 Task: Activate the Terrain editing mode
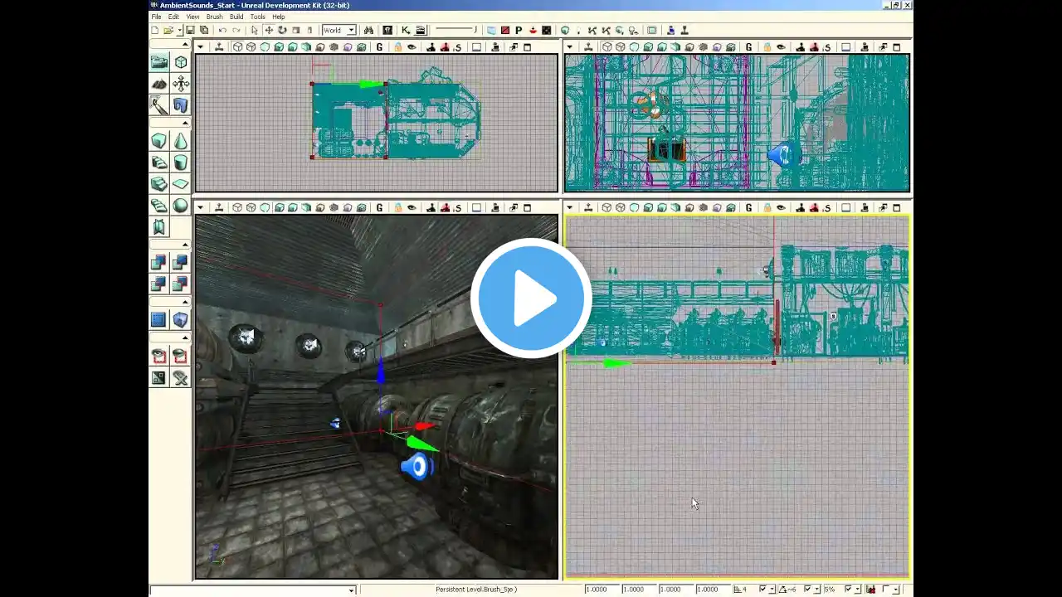(x=159, y=84)
